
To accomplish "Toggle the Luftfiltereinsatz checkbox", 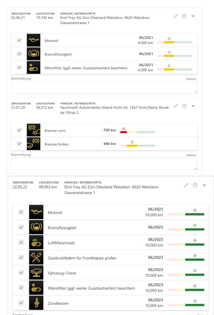I will (21, 242).
